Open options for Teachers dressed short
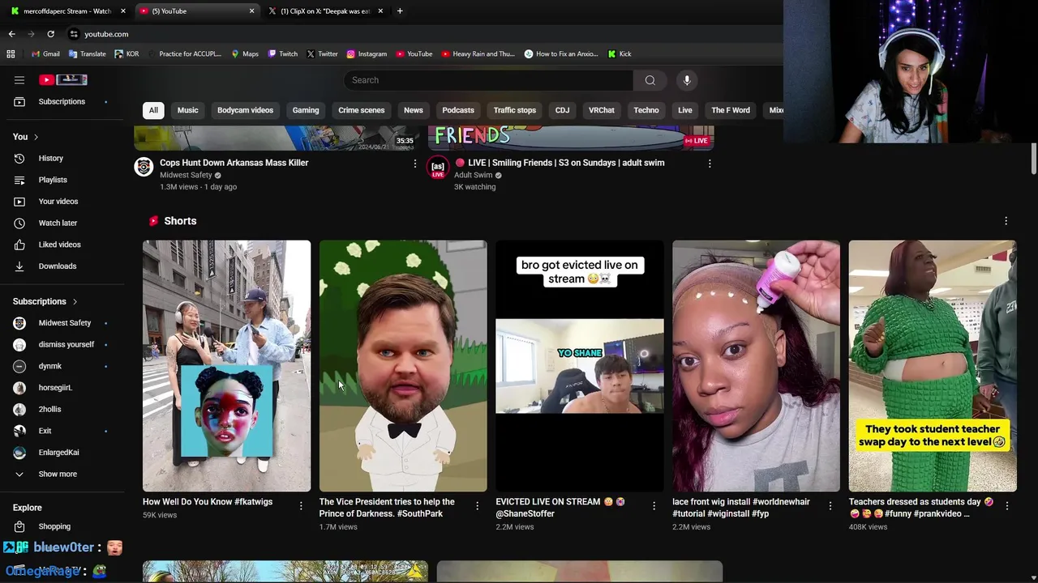 [1007, 506]
